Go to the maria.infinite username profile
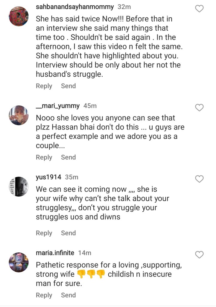 click(x=55, y=253)
